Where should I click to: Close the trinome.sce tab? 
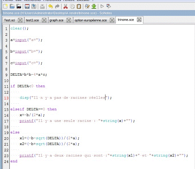tap(139, 20)
